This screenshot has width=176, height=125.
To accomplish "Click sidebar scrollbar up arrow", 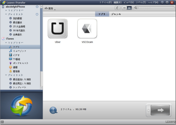I will point(41,7).
